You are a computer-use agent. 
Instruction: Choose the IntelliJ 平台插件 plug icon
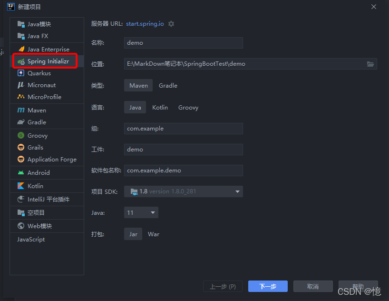[21, 199]
